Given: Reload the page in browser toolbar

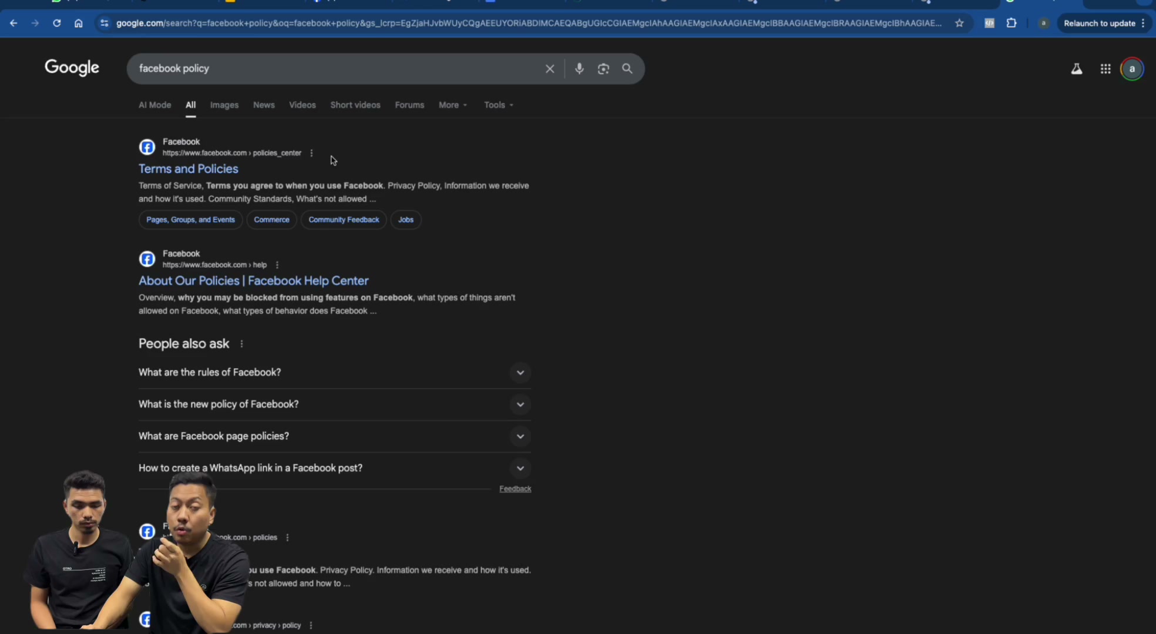Looking at the screenshot, I should click(x=56, y=23).
